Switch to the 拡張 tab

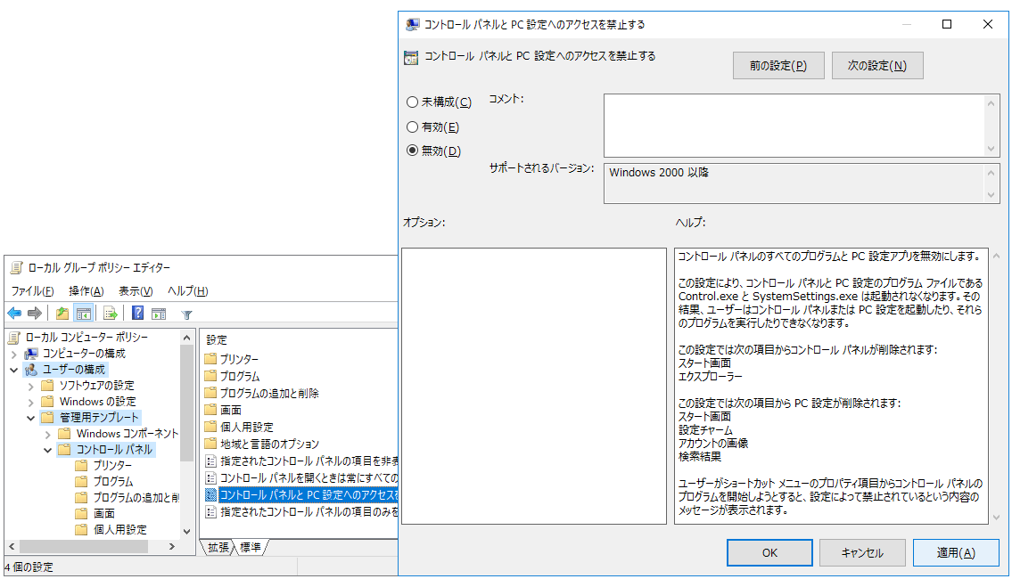(218, 548)
